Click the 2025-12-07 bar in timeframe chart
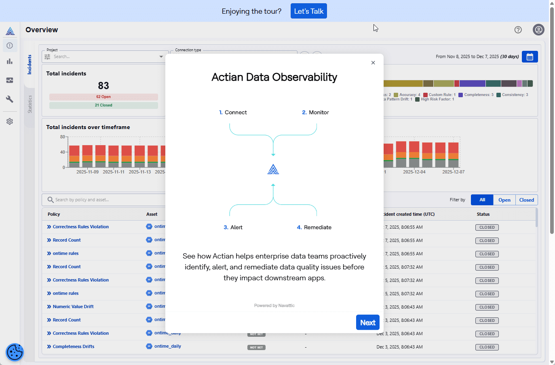The width and height of the screenshot is (555, 365). 454,155
